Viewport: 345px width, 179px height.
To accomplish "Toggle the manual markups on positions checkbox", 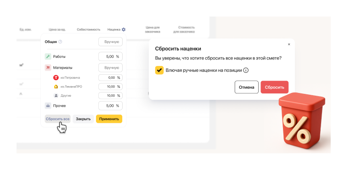I will pos(159,70).
